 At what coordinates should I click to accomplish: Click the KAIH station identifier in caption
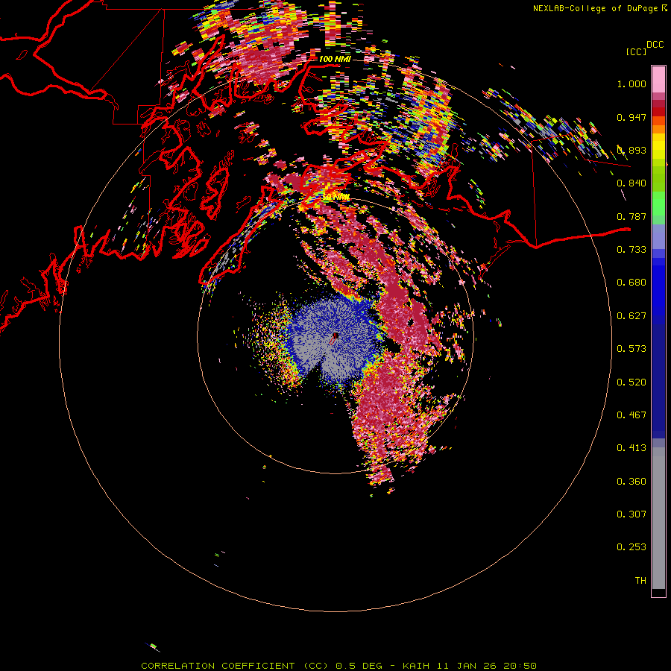click(416, 666)
